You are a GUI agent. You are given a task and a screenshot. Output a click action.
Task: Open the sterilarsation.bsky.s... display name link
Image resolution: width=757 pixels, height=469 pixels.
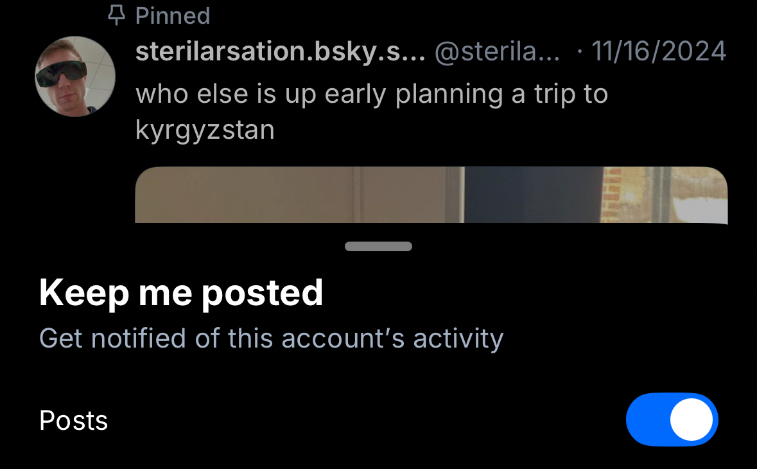[280, 51]
